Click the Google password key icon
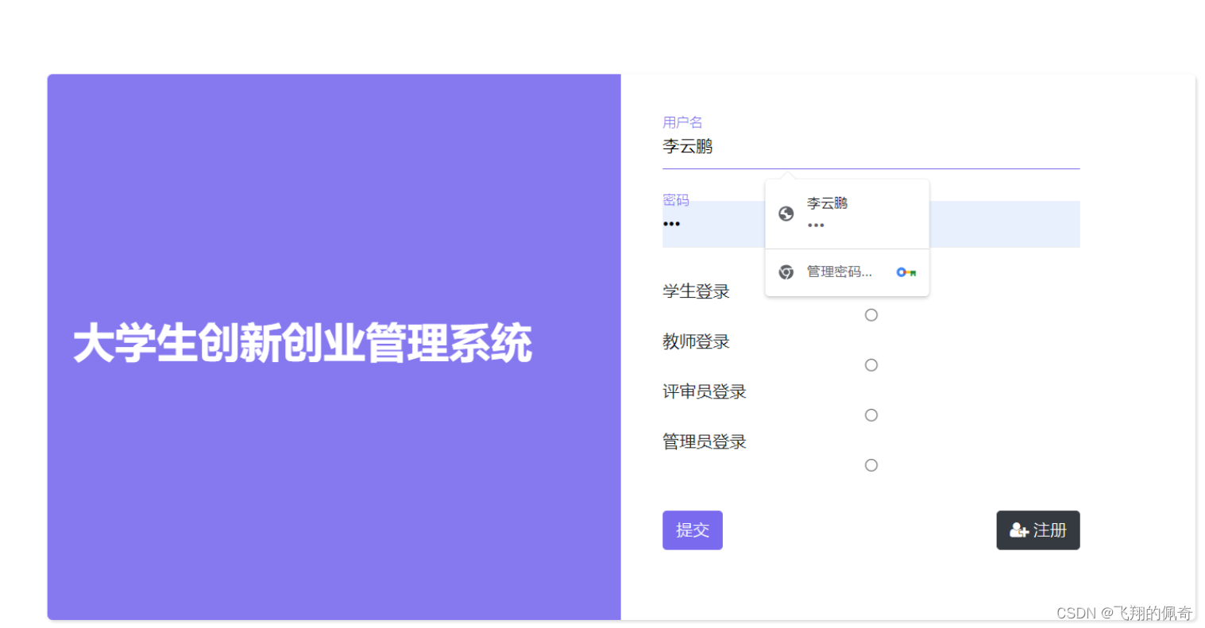1205x628 pixels. [906, 272]
